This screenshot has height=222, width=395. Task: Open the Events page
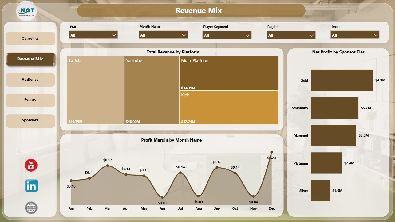pos(30,100)
